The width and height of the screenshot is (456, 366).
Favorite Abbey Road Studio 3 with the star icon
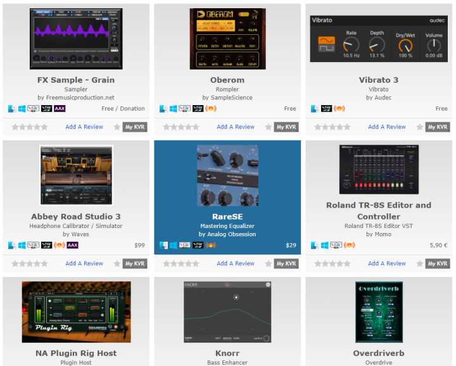pyautogui.click(x=117, y=263)
